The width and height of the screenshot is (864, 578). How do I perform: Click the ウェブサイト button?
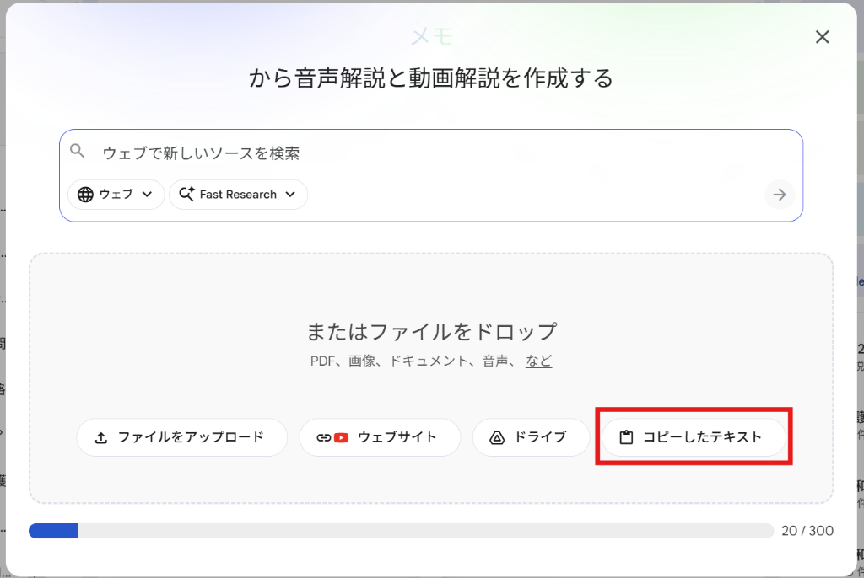point(380,437)
